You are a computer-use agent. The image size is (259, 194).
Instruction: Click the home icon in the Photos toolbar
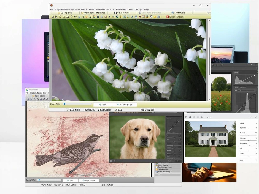(202, 117)
